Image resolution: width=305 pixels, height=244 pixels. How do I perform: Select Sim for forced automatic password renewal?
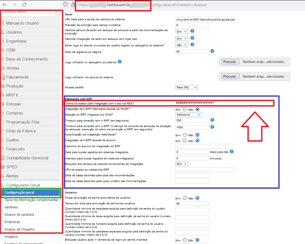coord(184,198)
